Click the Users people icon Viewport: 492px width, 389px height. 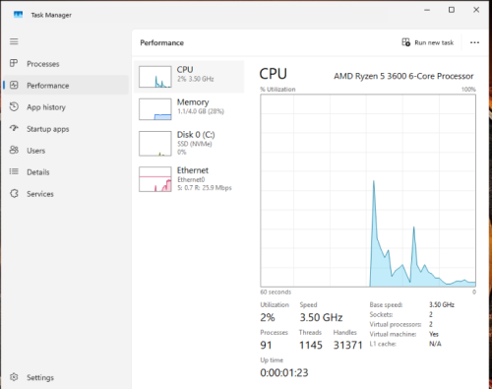[14, 151]
